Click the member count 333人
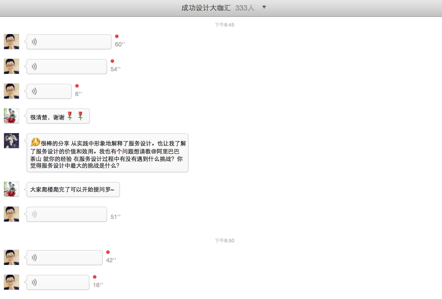The image size is (442, 299). coord(245,8)
